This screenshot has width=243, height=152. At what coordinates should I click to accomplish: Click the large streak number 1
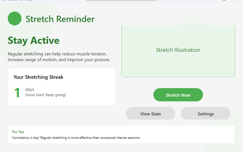(x=17, y=93)
